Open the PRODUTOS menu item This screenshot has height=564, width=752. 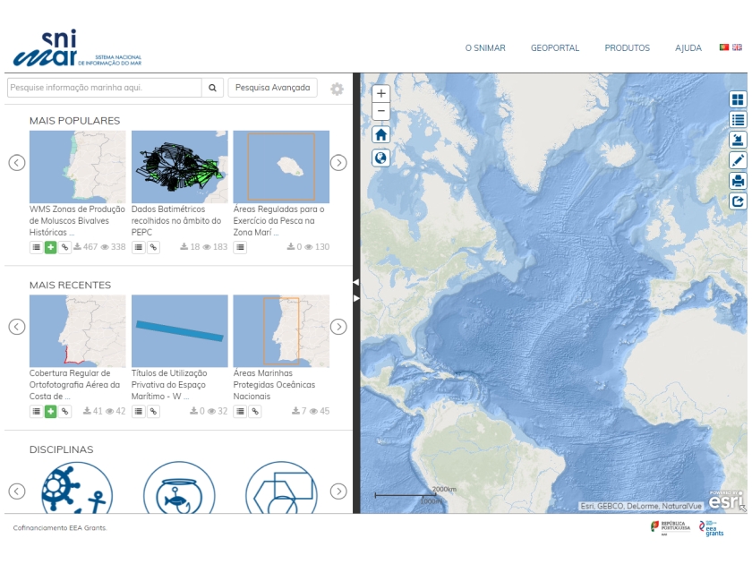tap(627, 48)
